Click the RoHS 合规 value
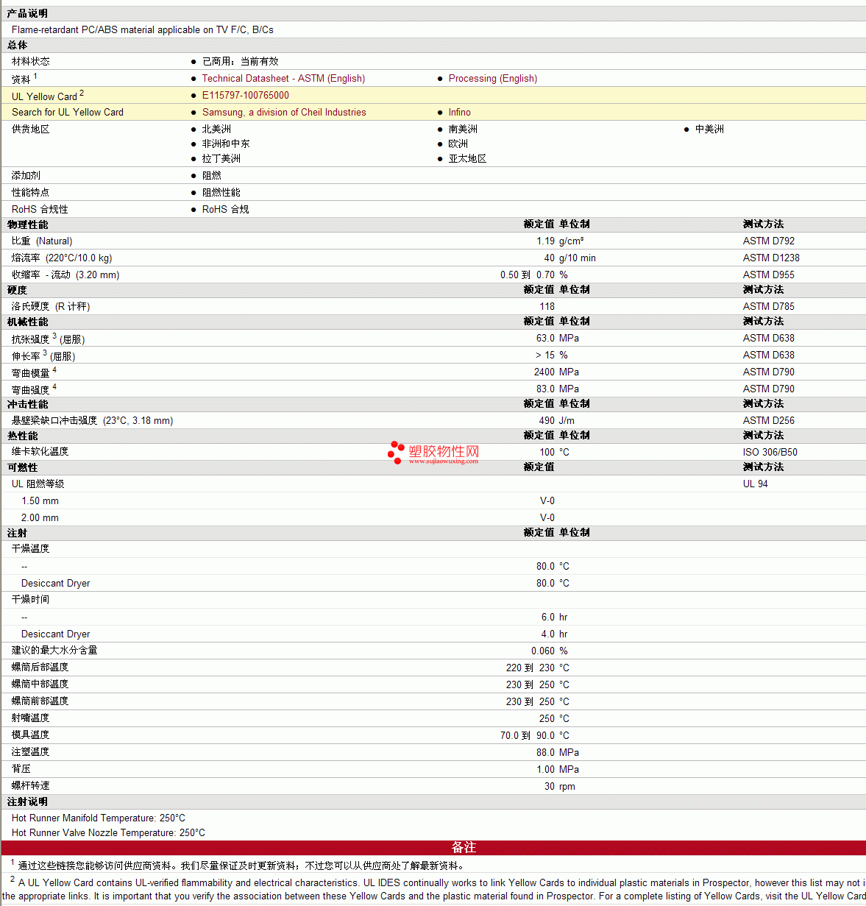This screenshot has height=906, width=866. [226, 209]
